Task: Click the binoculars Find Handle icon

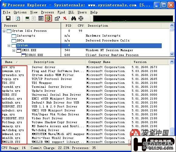Action: point(73,18)
